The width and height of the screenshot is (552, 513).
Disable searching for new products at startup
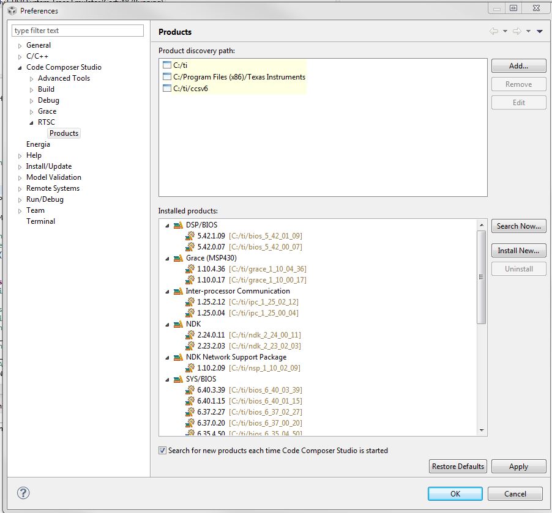162,450
